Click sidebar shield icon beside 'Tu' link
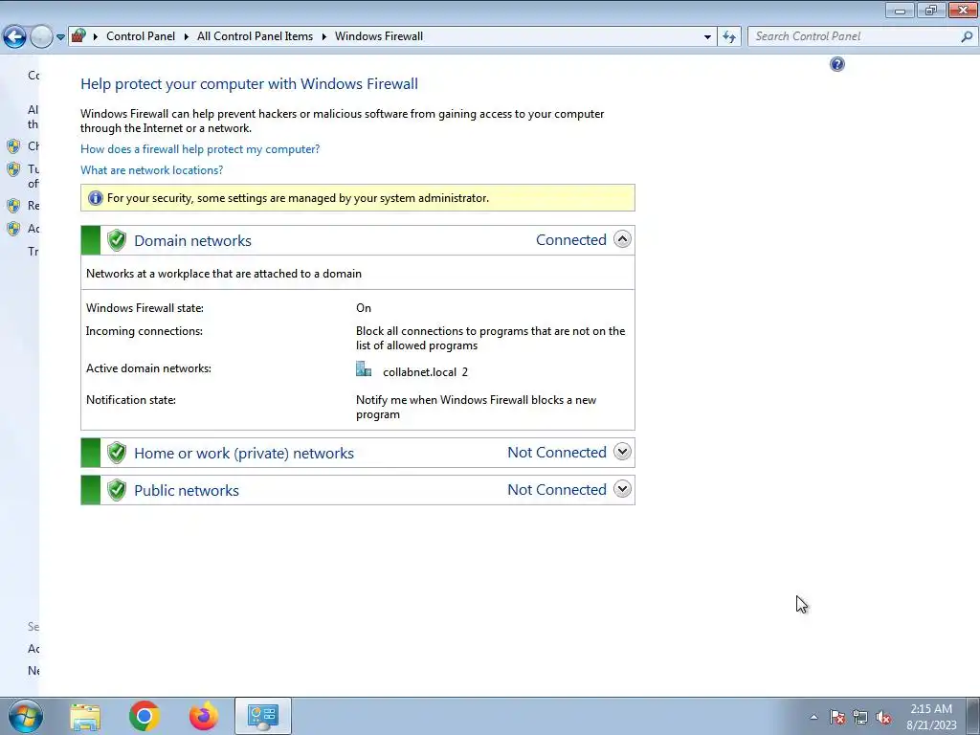Viewport: 980px width, 735px height. (x=13, y=169)
